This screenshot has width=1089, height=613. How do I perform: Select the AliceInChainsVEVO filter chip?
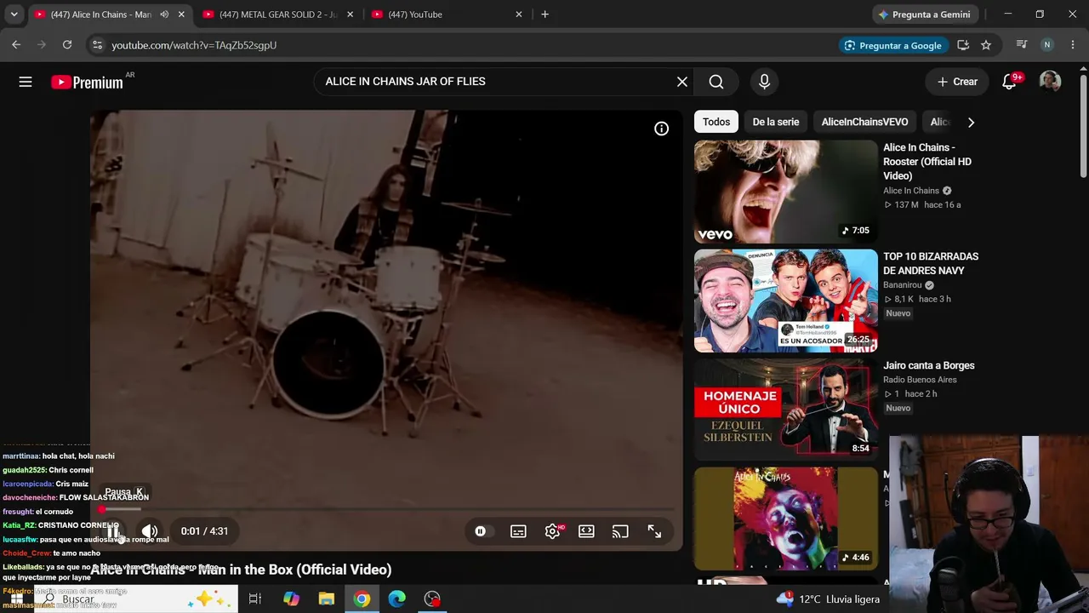click(864, 122)
